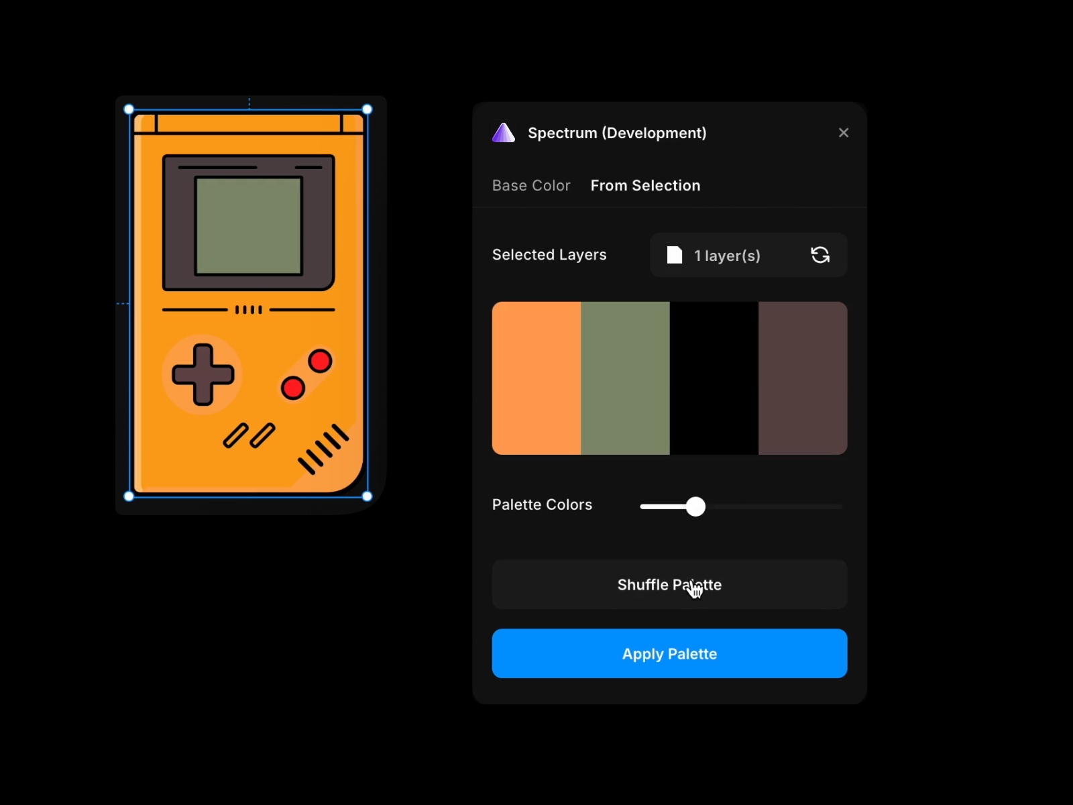The width and height of the screenshot is (1073, 805).
Task: Switch to the Base Color tab
Action: (x=530, y=186)
